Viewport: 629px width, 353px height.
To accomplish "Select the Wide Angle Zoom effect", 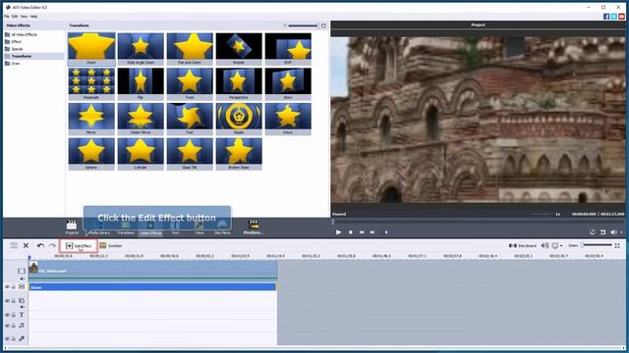I will pos(141,49).
